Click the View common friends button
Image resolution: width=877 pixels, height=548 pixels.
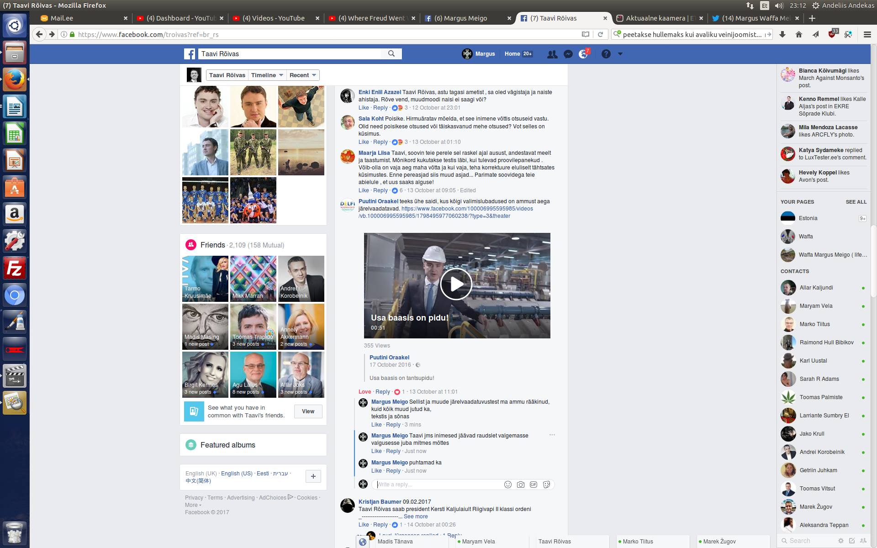(x=308, y=411)
